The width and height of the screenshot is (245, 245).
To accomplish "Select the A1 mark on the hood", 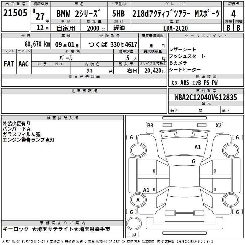I will (x=198, y=147).
